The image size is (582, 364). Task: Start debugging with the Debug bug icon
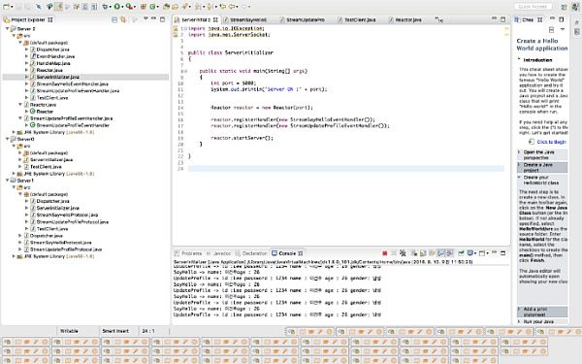tap(105, 7)
